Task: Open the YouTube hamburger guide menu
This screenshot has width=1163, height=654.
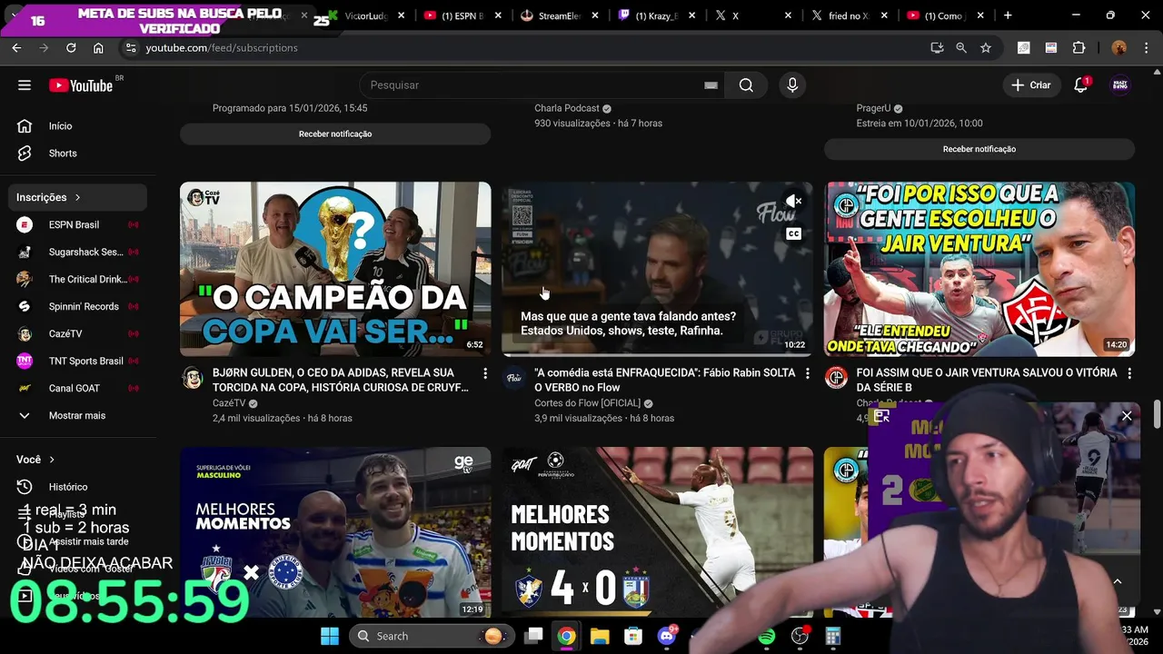Action: tap(25, 85)
